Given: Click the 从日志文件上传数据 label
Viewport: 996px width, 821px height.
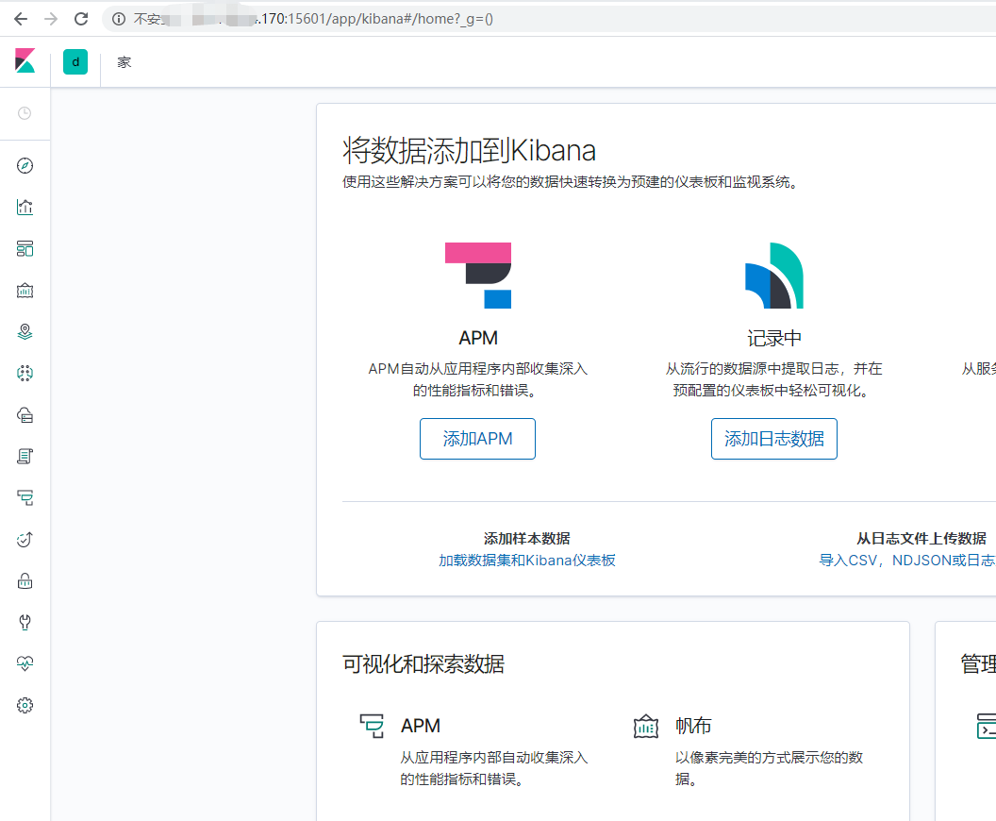Looking at the screenshot, I should 921,538.
